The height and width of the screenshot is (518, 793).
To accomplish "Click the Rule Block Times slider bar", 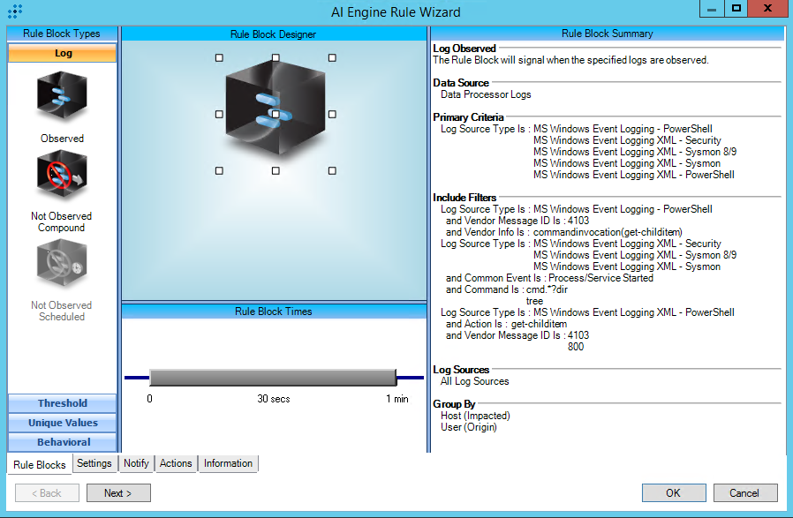I will click(x=272, y=378).
